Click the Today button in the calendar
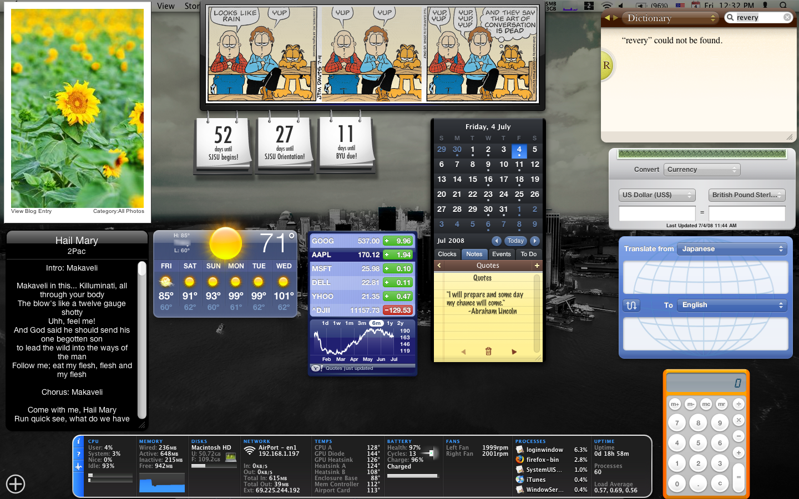Viewport: 799px width, 499px height. point(515,241)
